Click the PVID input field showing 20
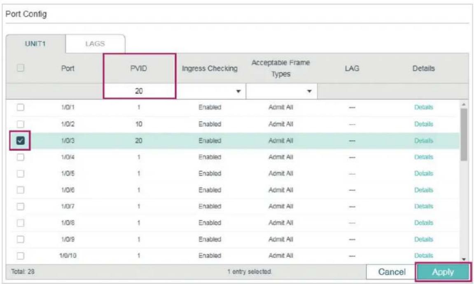Viewport: 474px width, 284px height. pyautogui.click(x=139, y=91)
